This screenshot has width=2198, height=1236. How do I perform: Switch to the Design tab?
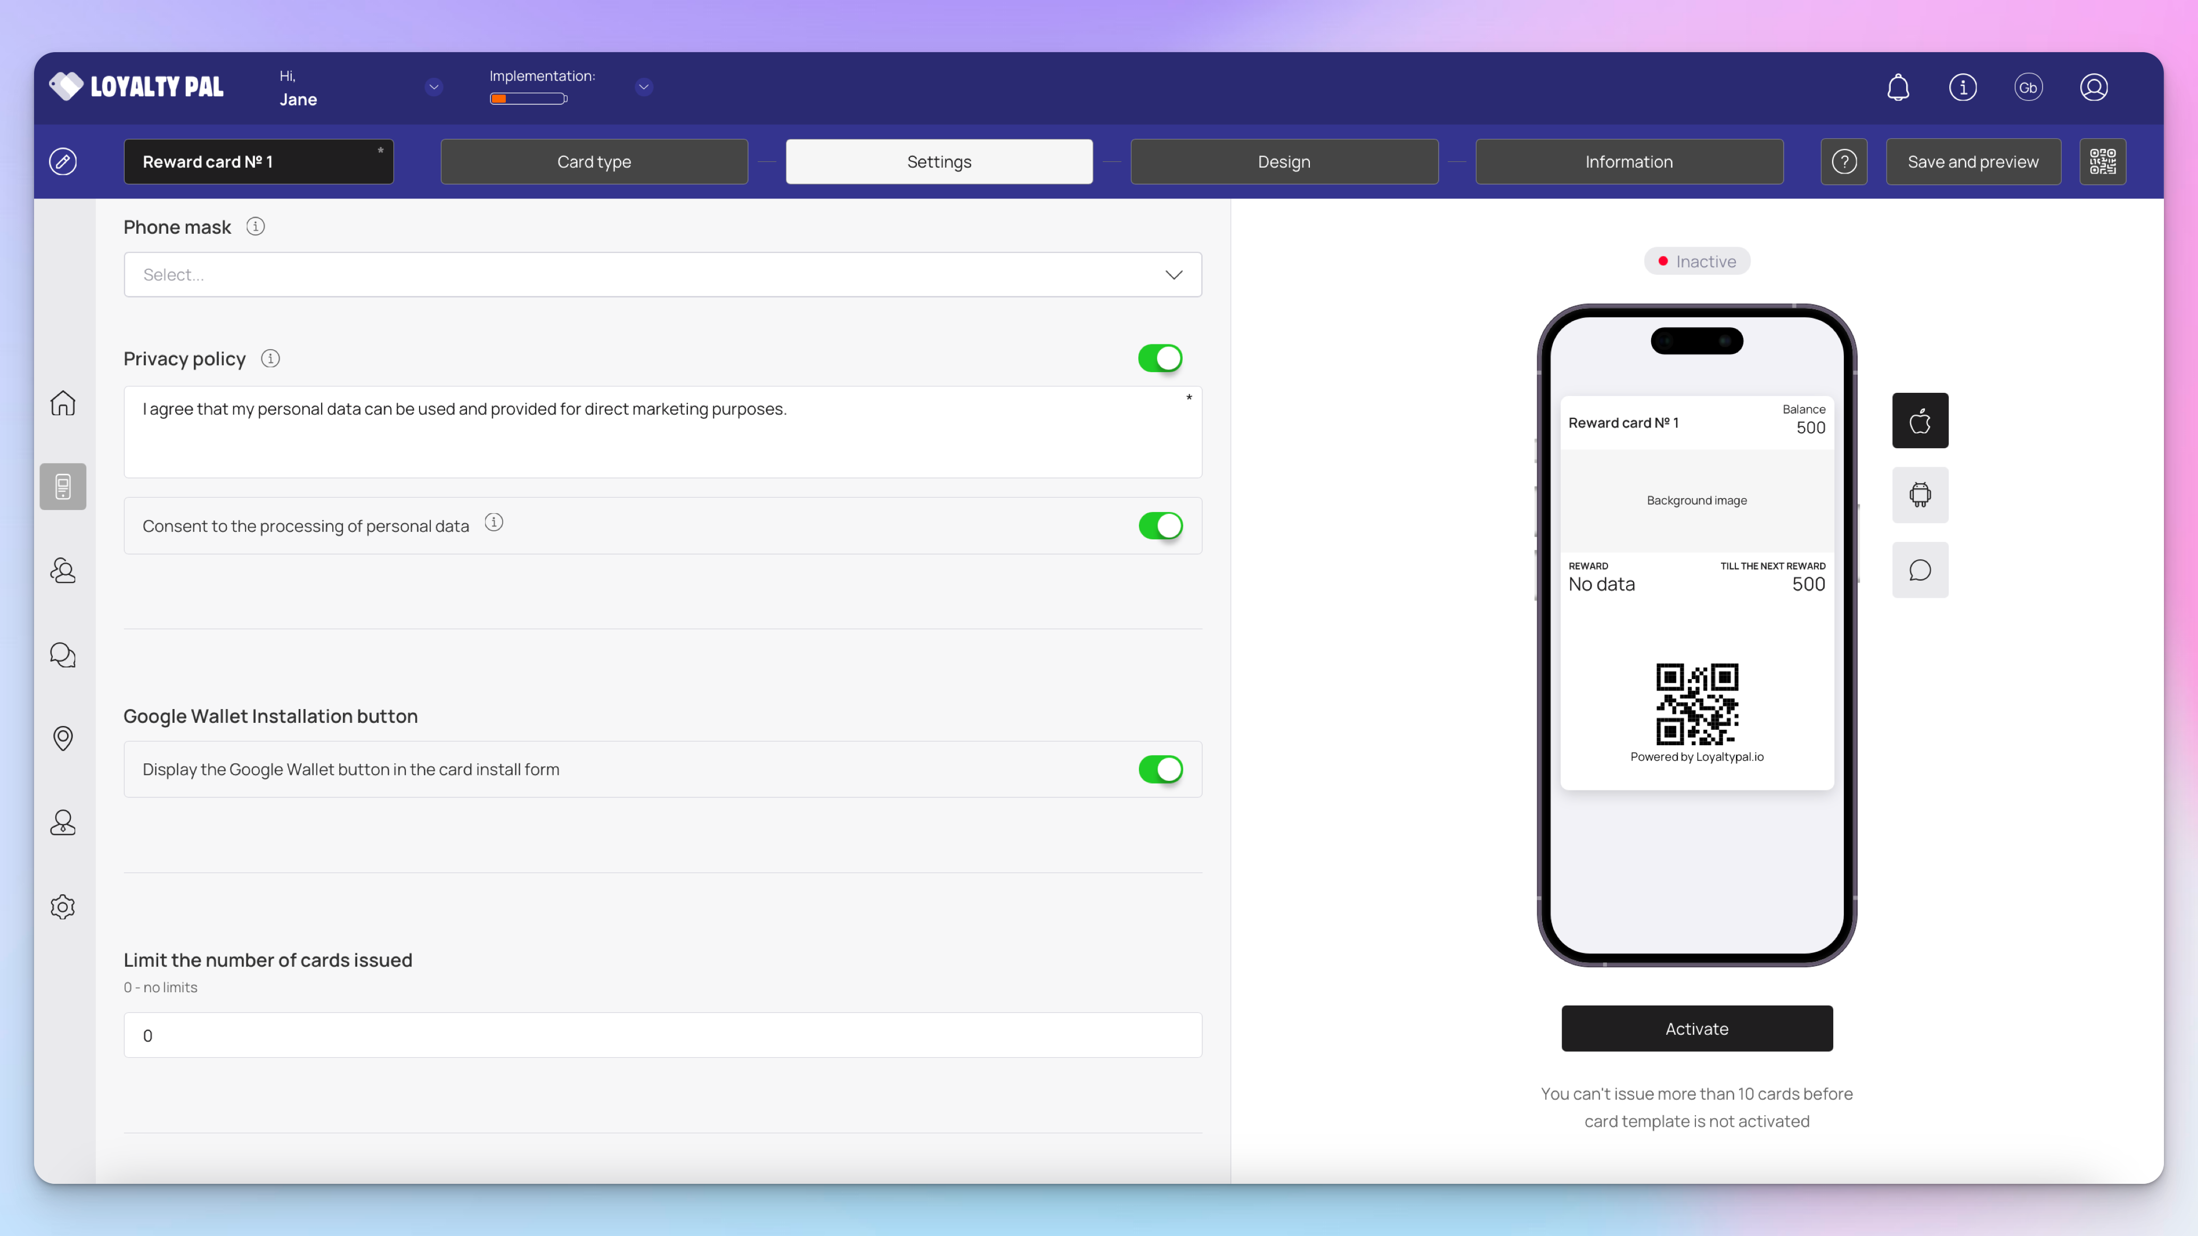click(x=1283, y=161)
